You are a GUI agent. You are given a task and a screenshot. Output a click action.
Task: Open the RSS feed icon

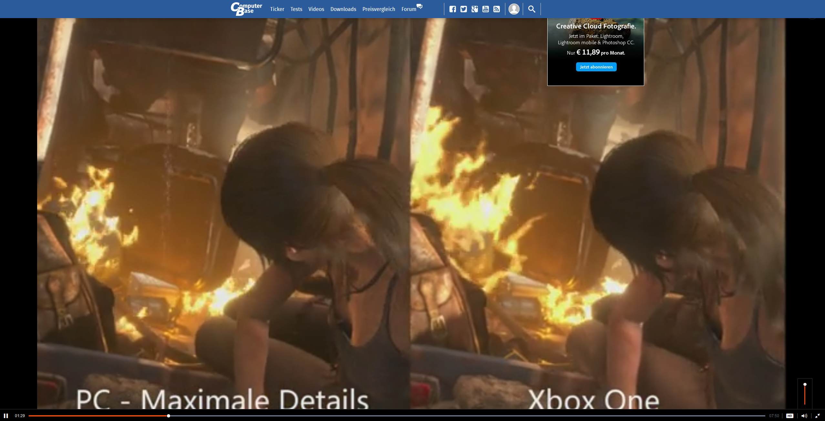coord(497,9)
